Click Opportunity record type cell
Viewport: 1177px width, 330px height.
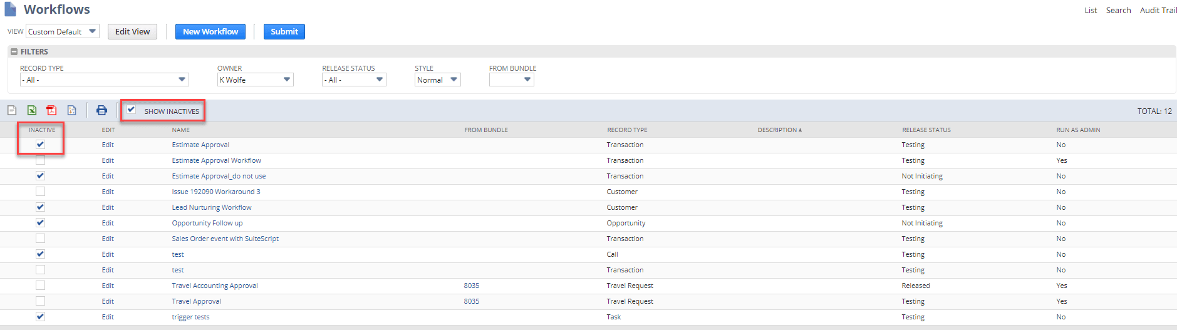pyautogui.click(x=626, y=223)
